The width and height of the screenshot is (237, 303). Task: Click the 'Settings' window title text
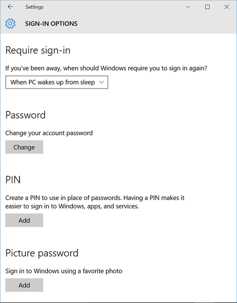tap(34, 7)
